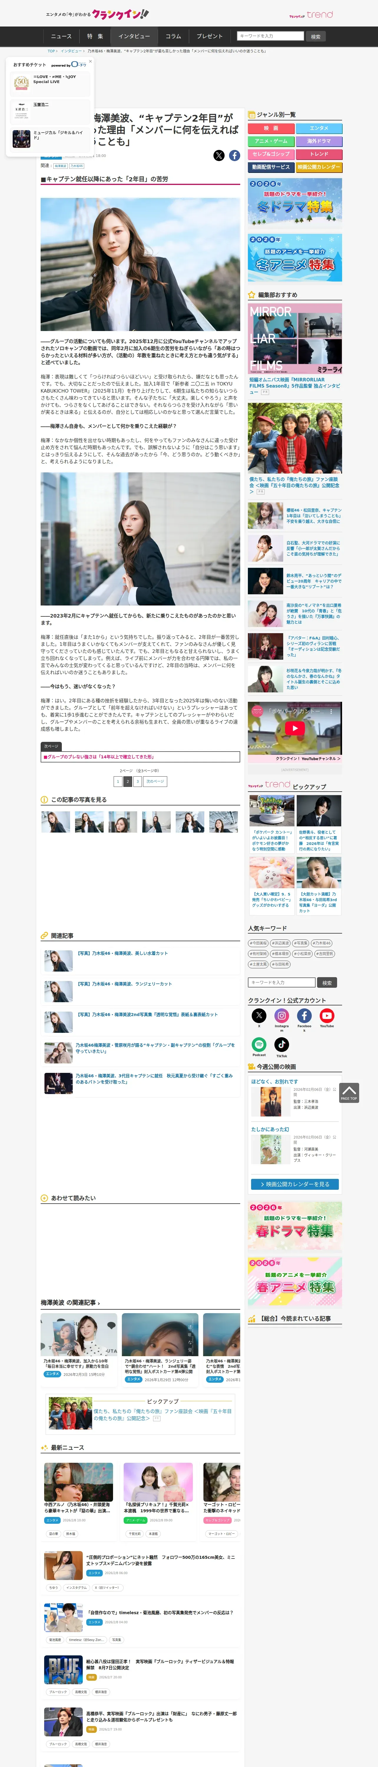Click 梅澤美波 related tag under title
378x1767 pixels.
(60, 166)
